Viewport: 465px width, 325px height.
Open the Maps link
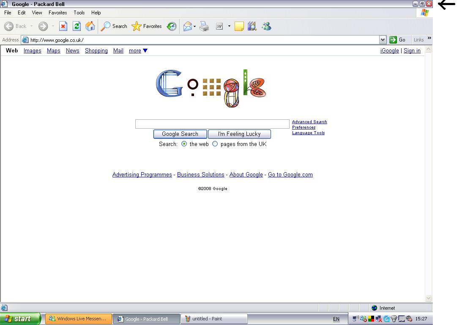click(54, 51)
